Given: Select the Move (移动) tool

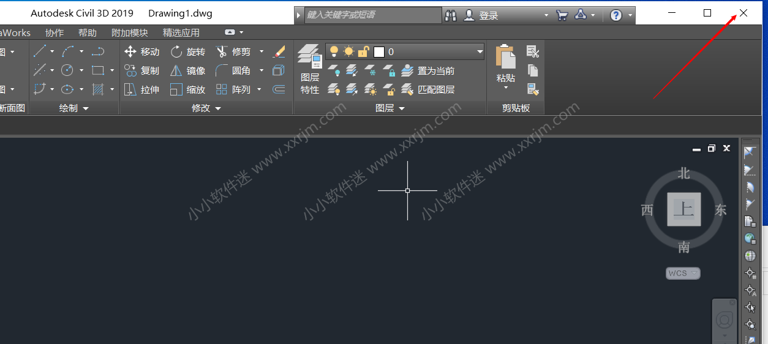Looking at the screenshot, I should [x=141, y=52].
